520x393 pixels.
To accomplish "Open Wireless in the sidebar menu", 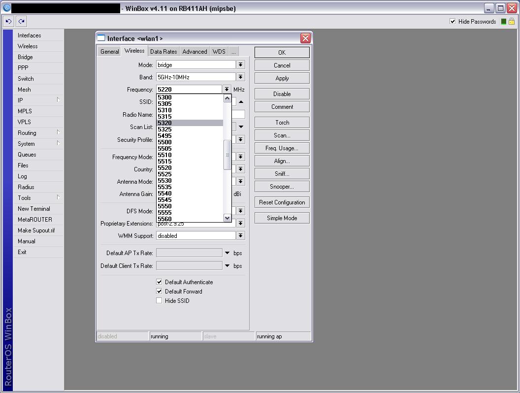I will pos(38,46).
